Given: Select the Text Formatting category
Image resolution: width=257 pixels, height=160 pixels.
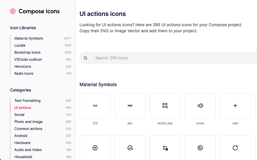Looking at the screenshot, I should tap(27, 101).
